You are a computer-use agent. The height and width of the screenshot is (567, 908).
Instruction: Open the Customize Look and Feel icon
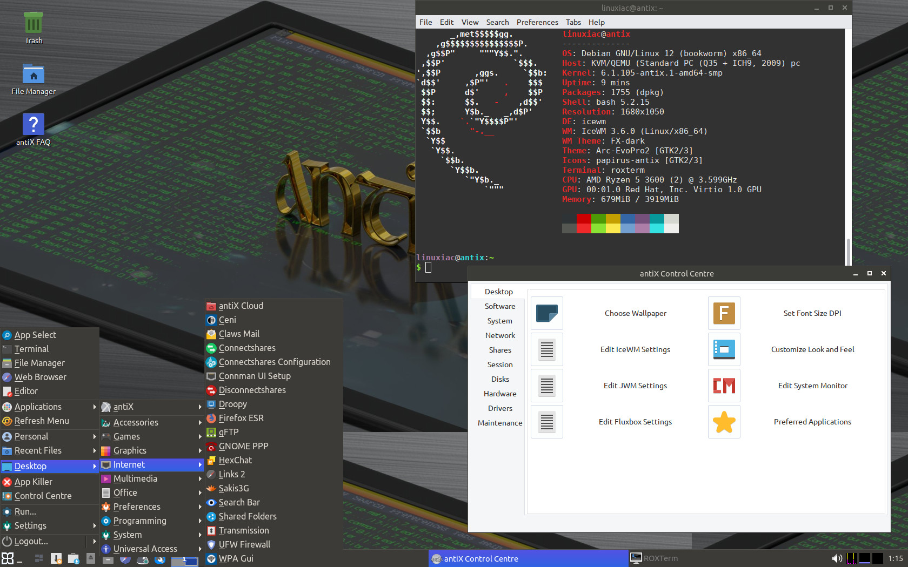[x=724, y=349]
